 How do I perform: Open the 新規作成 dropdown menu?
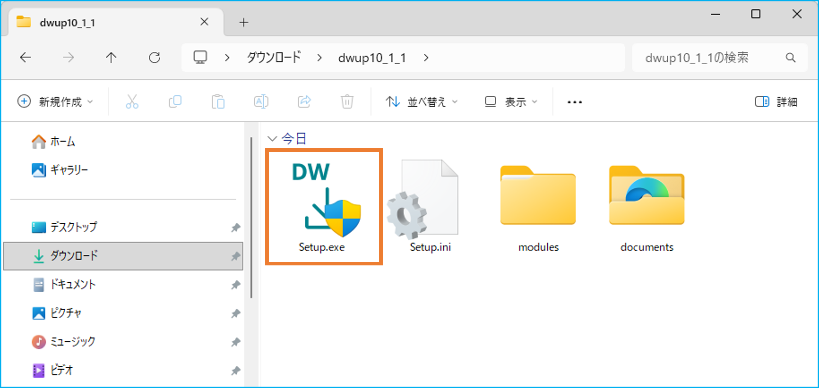(x=55, y=102)
